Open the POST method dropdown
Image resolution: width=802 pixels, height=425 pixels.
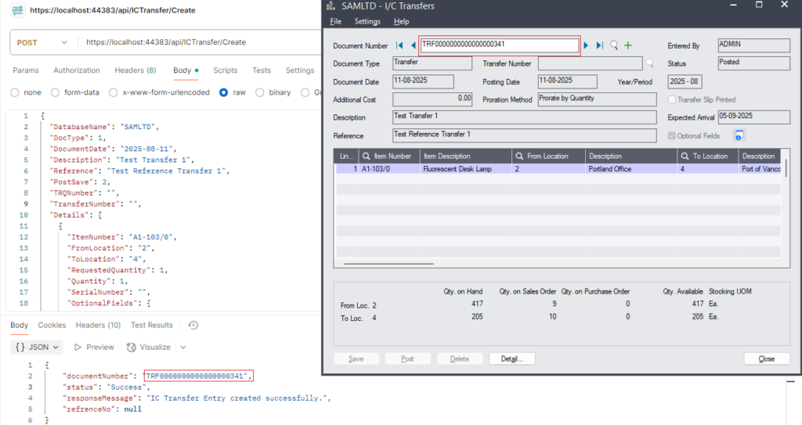click(43, 42)
